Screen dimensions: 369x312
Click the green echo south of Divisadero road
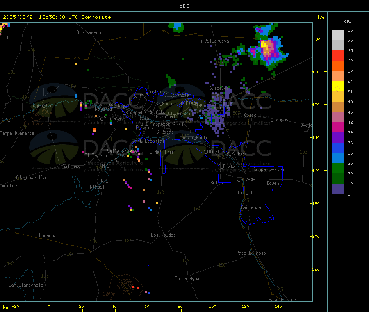(x=88, y=70)
